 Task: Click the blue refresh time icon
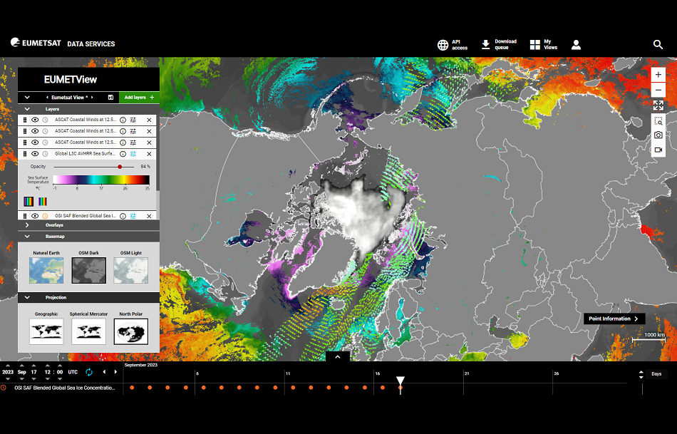tap(89, 372)
